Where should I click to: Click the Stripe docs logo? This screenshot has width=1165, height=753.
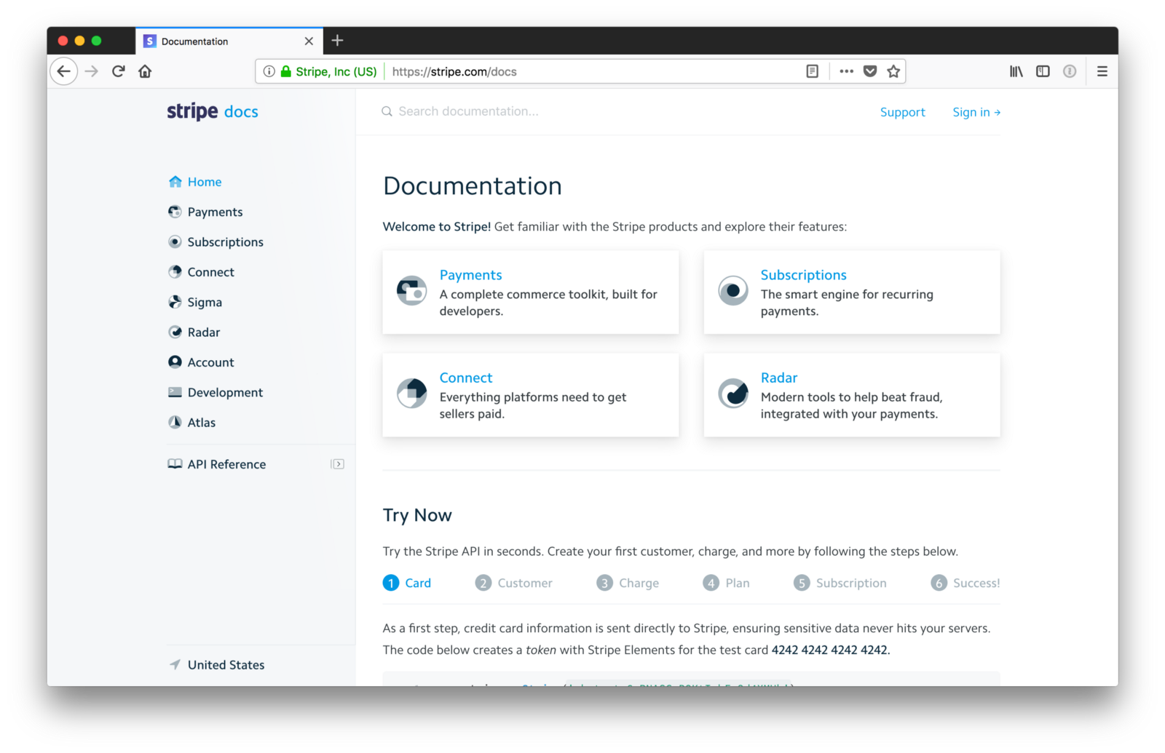pos(213,111)
